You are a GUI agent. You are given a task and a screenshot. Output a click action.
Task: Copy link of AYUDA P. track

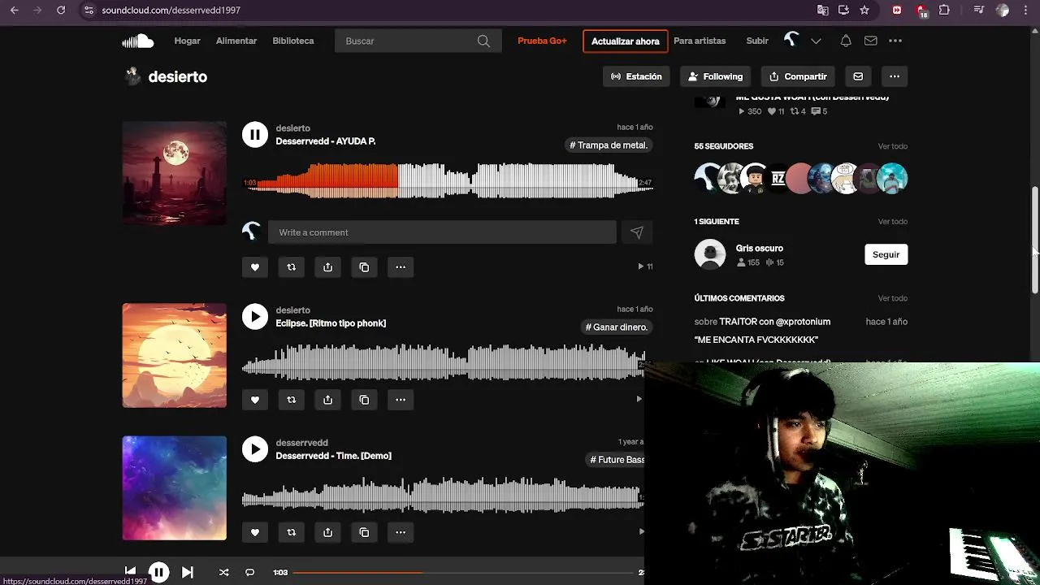[x=364, y=267]
